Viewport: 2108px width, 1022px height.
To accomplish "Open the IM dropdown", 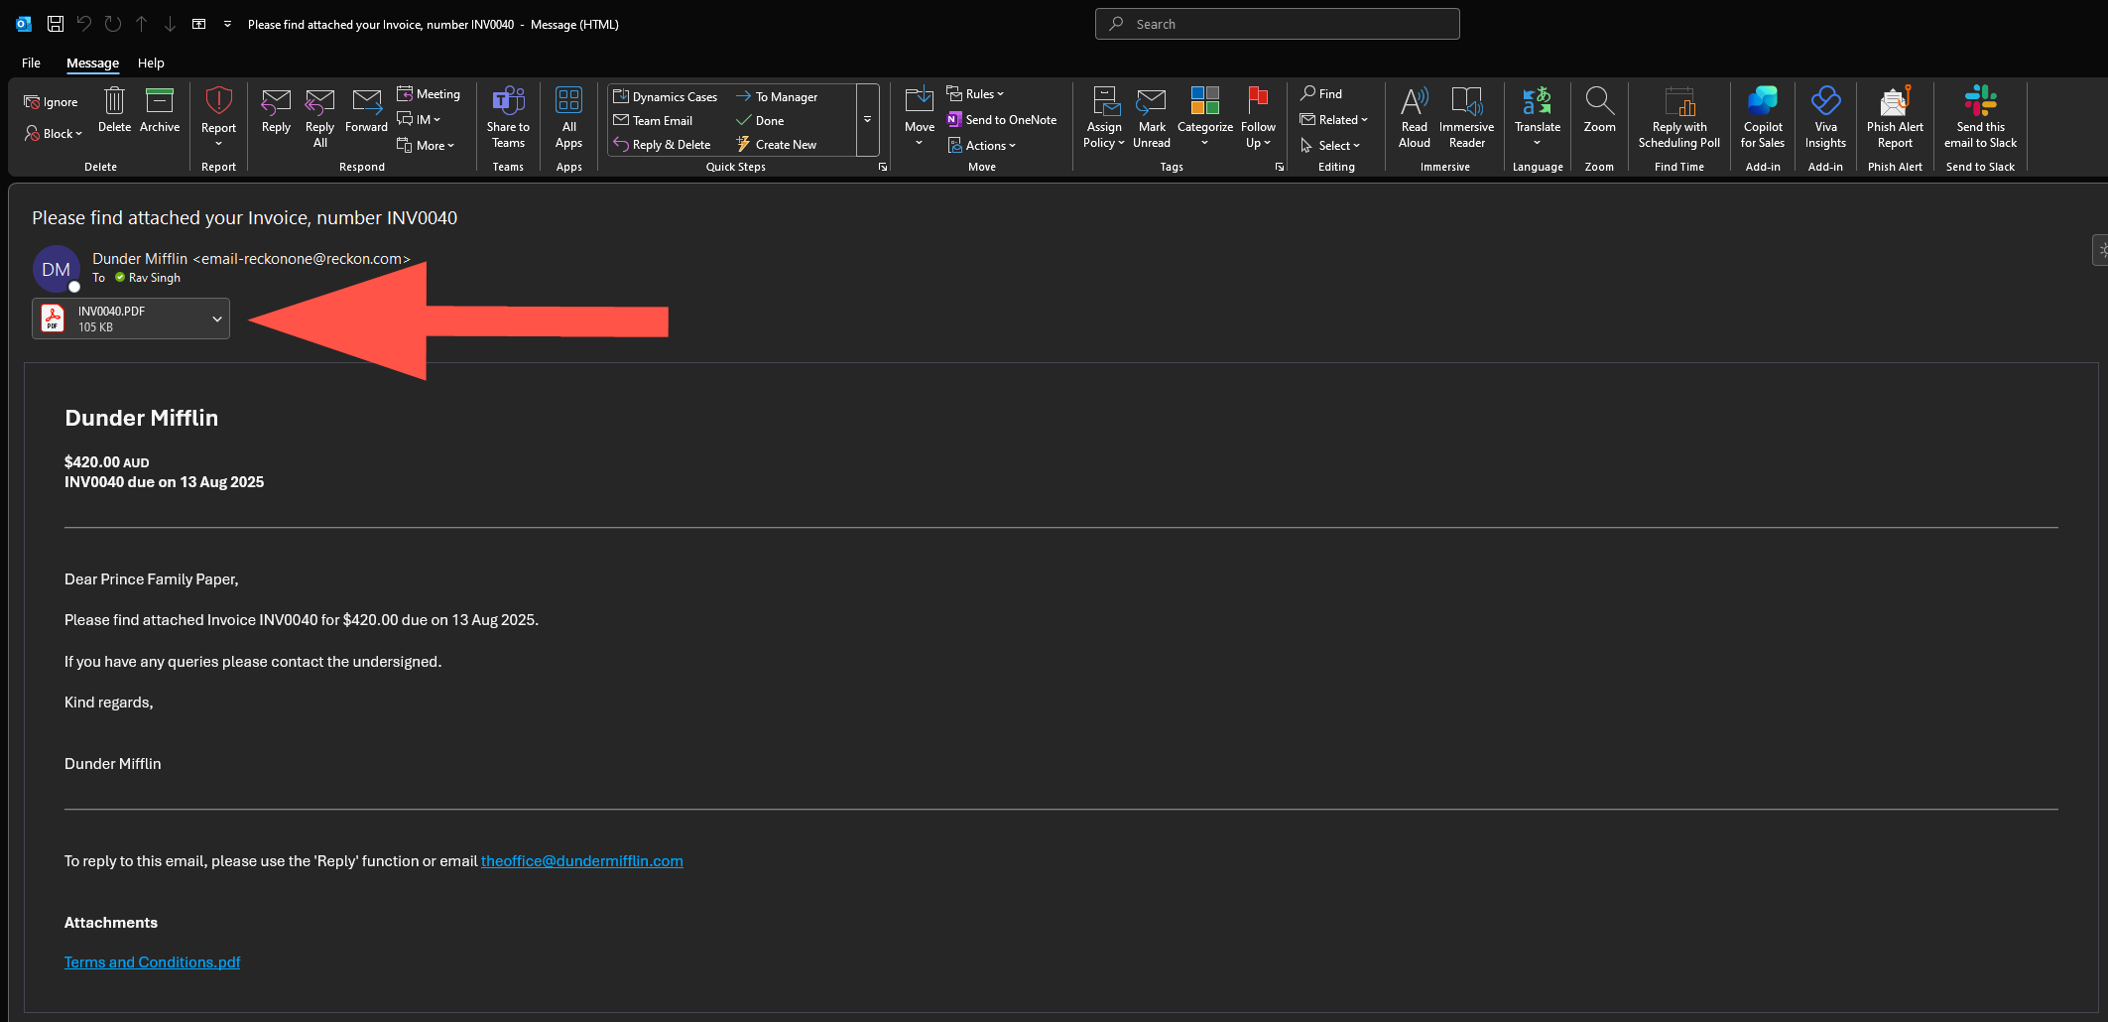I will tap(419, 120).
